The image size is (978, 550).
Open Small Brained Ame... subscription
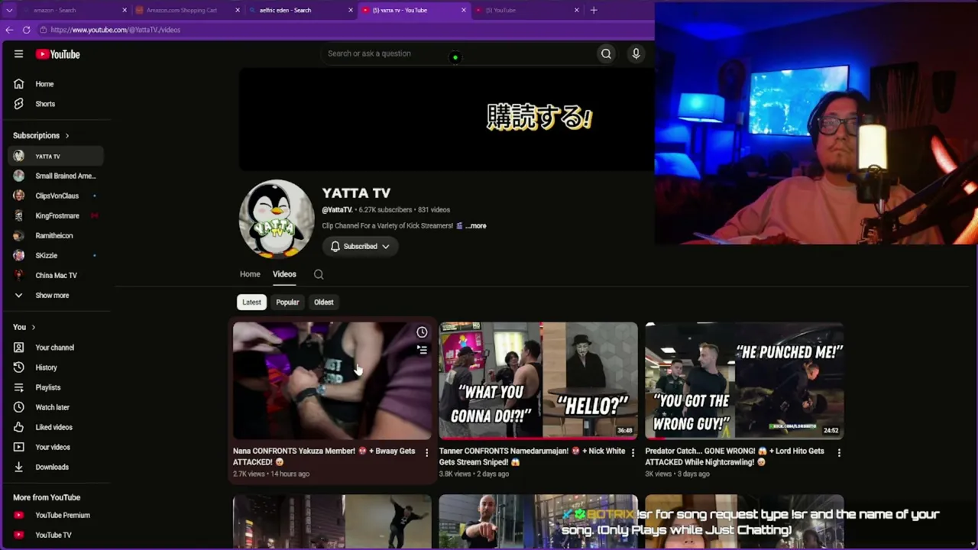point(55,176)
